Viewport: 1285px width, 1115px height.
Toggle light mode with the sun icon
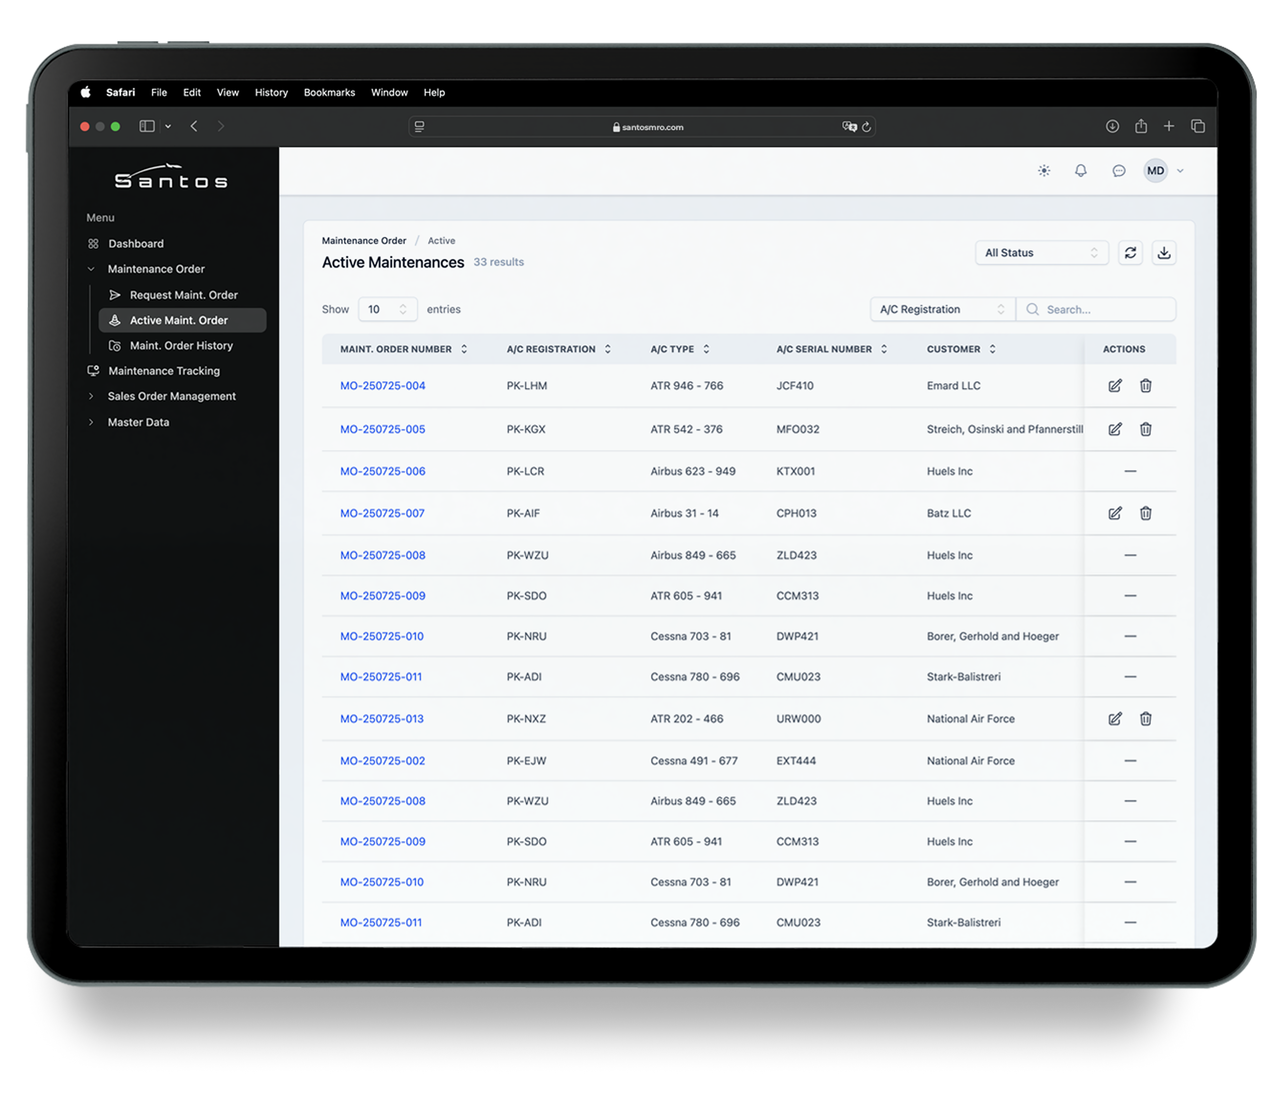point(1044,171)
